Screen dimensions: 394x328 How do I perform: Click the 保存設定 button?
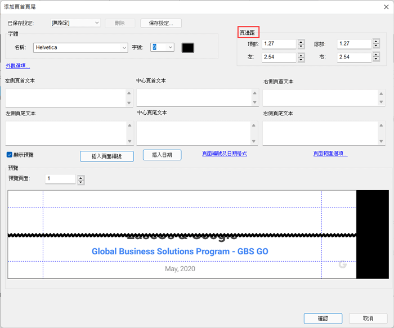pyautogui.click(x=161, y=23)
